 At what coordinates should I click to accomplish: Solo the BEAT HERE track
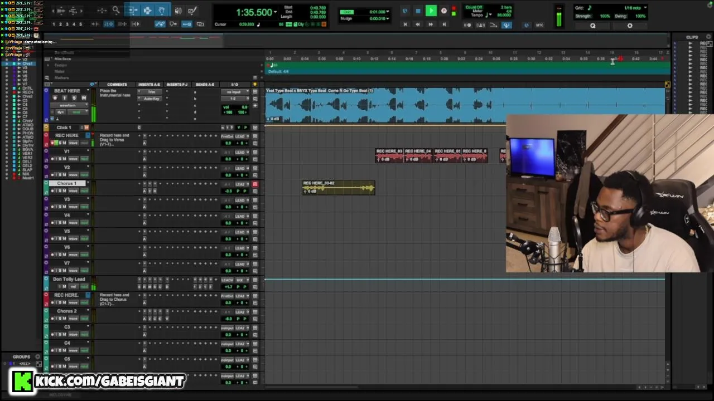pyautogui.click(x=74, y=98)
